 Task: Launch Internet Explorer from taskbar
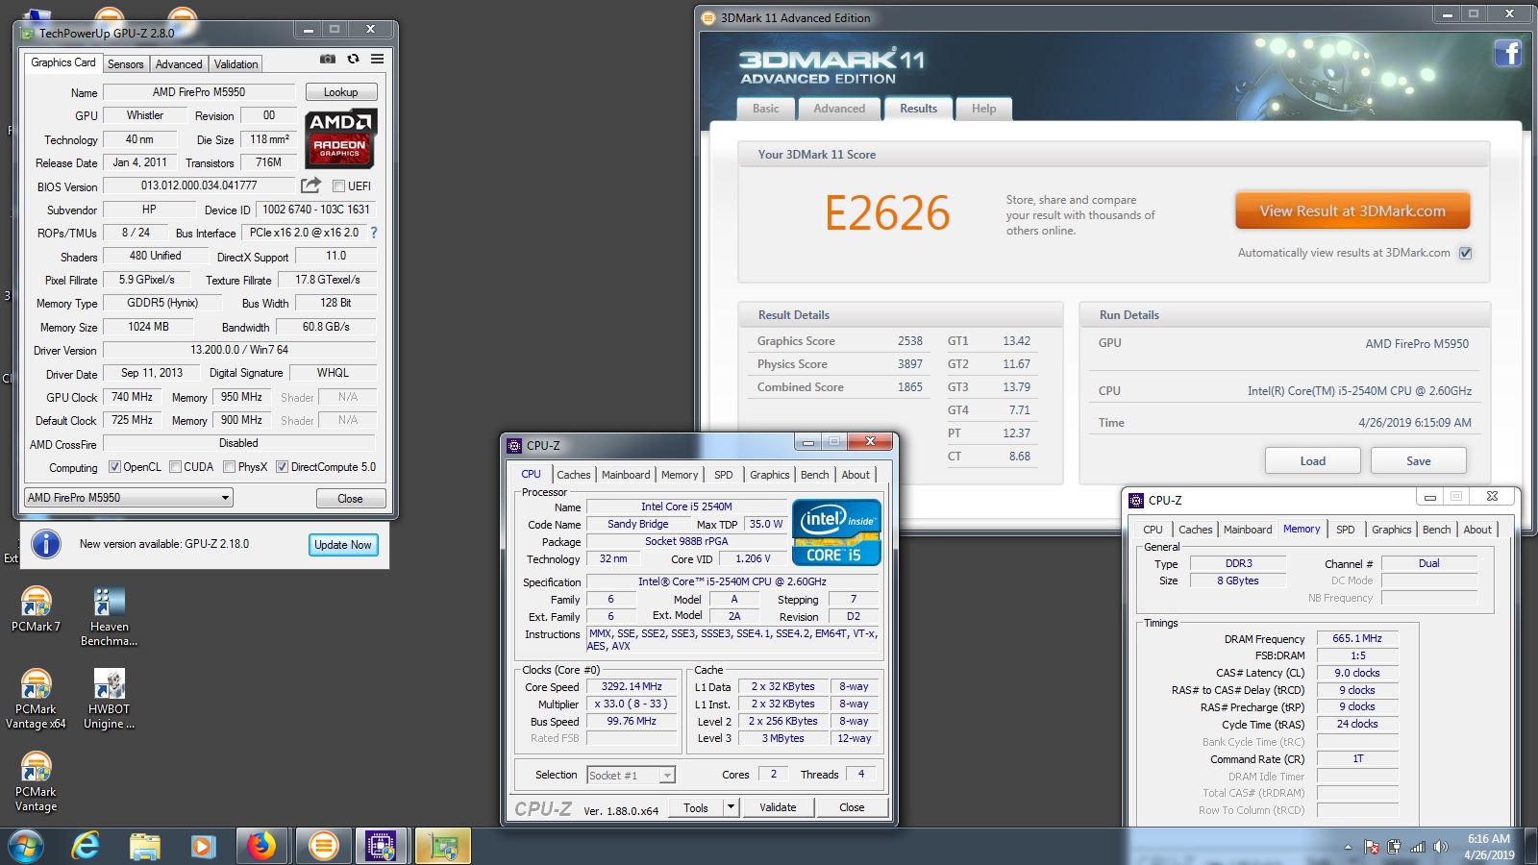pyautogui.click(x=86, y=846)
